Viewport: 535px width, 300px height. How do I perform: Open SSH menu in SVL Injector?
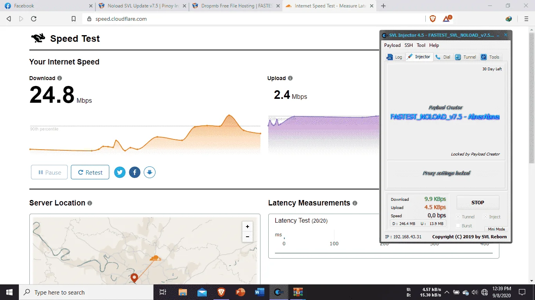[x=408, y=45]
